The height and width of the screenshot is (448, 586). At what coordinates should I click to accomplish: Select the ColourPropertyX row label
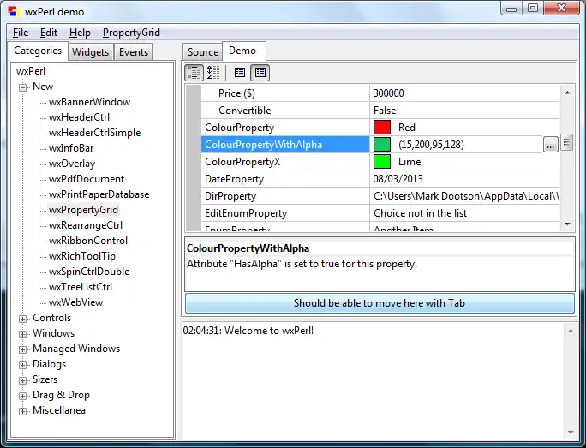tap(242, 162)
